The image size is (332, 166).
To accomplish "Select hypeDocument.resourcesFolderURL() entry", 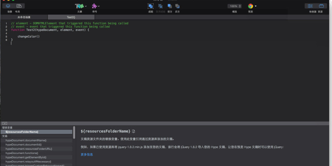I will (36, 149).
